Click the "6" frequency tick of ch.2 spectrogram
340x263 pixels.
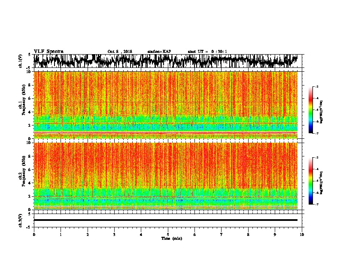pyautogui.click(x=30, y=170)
